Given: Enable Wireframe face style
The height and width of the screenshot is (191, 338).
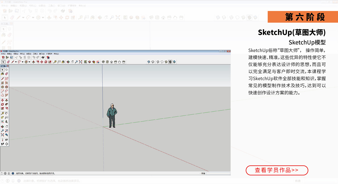Looking at the screenshot, I should coord(158,62).
